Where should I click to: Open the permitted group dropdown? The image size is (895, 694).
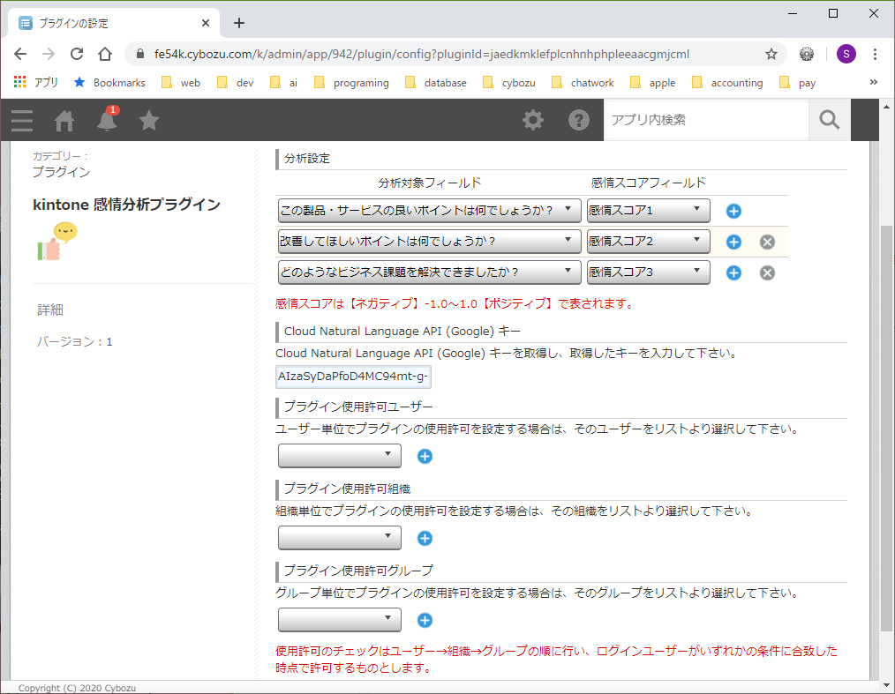pyautogui.click(x=340, y=620)
